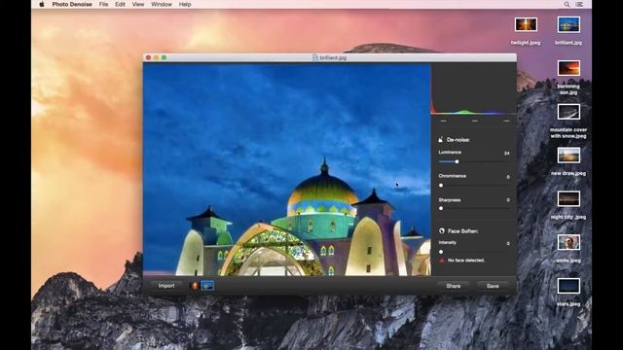Open the Help menu
Image resolution: width=623 pixels, height=350 pixels.
[185, 4]
